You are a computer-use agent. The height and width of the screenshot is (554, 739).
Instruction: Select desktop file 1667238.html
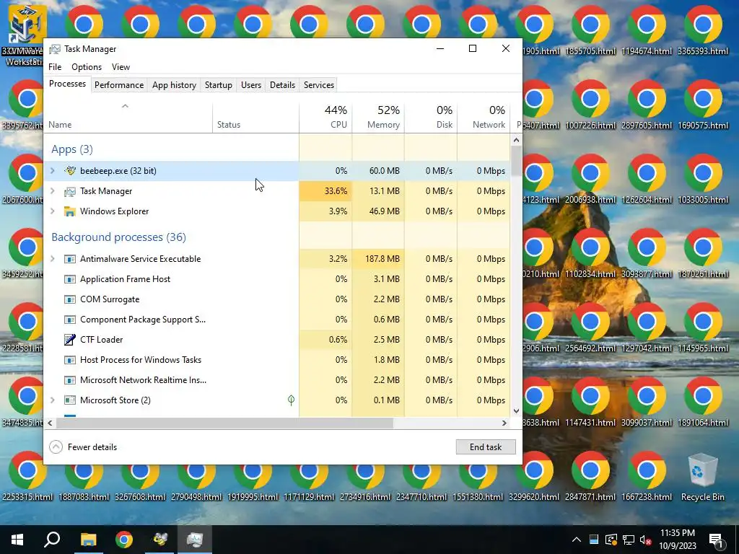point(647,477)
